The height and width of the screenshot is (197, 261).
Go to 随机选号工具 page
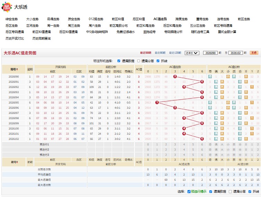pyautogui.click(x=200, y=32)
